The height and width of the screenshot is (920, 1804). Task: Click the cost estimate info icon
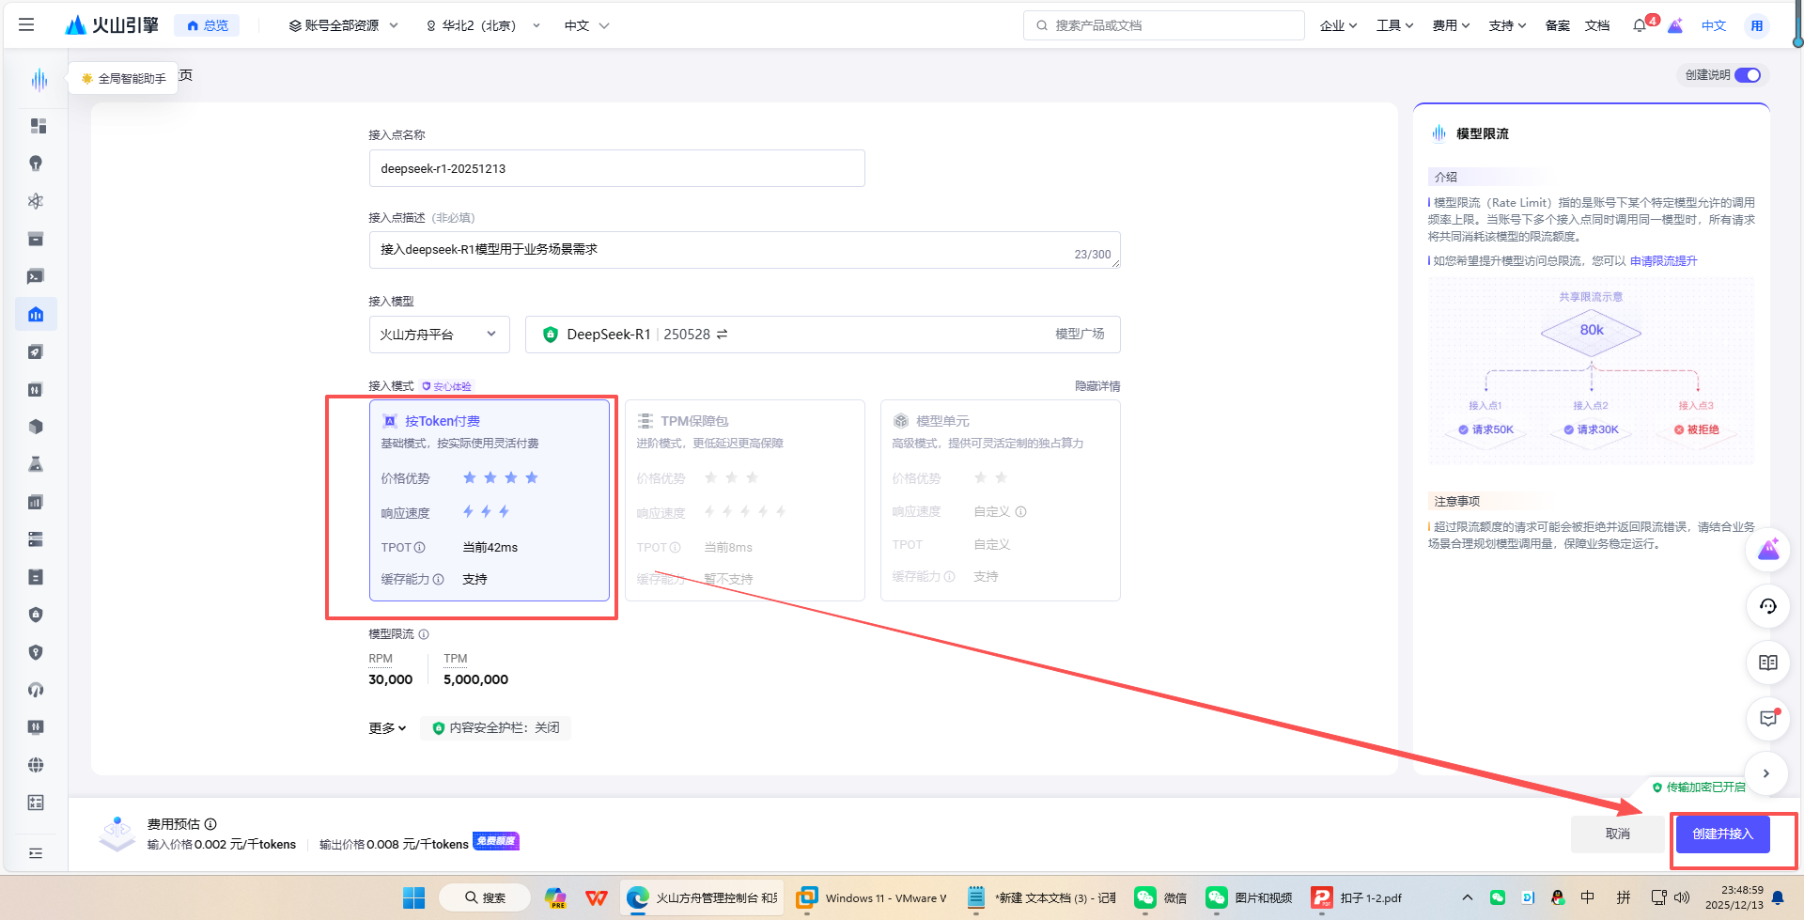coord(210,824)
